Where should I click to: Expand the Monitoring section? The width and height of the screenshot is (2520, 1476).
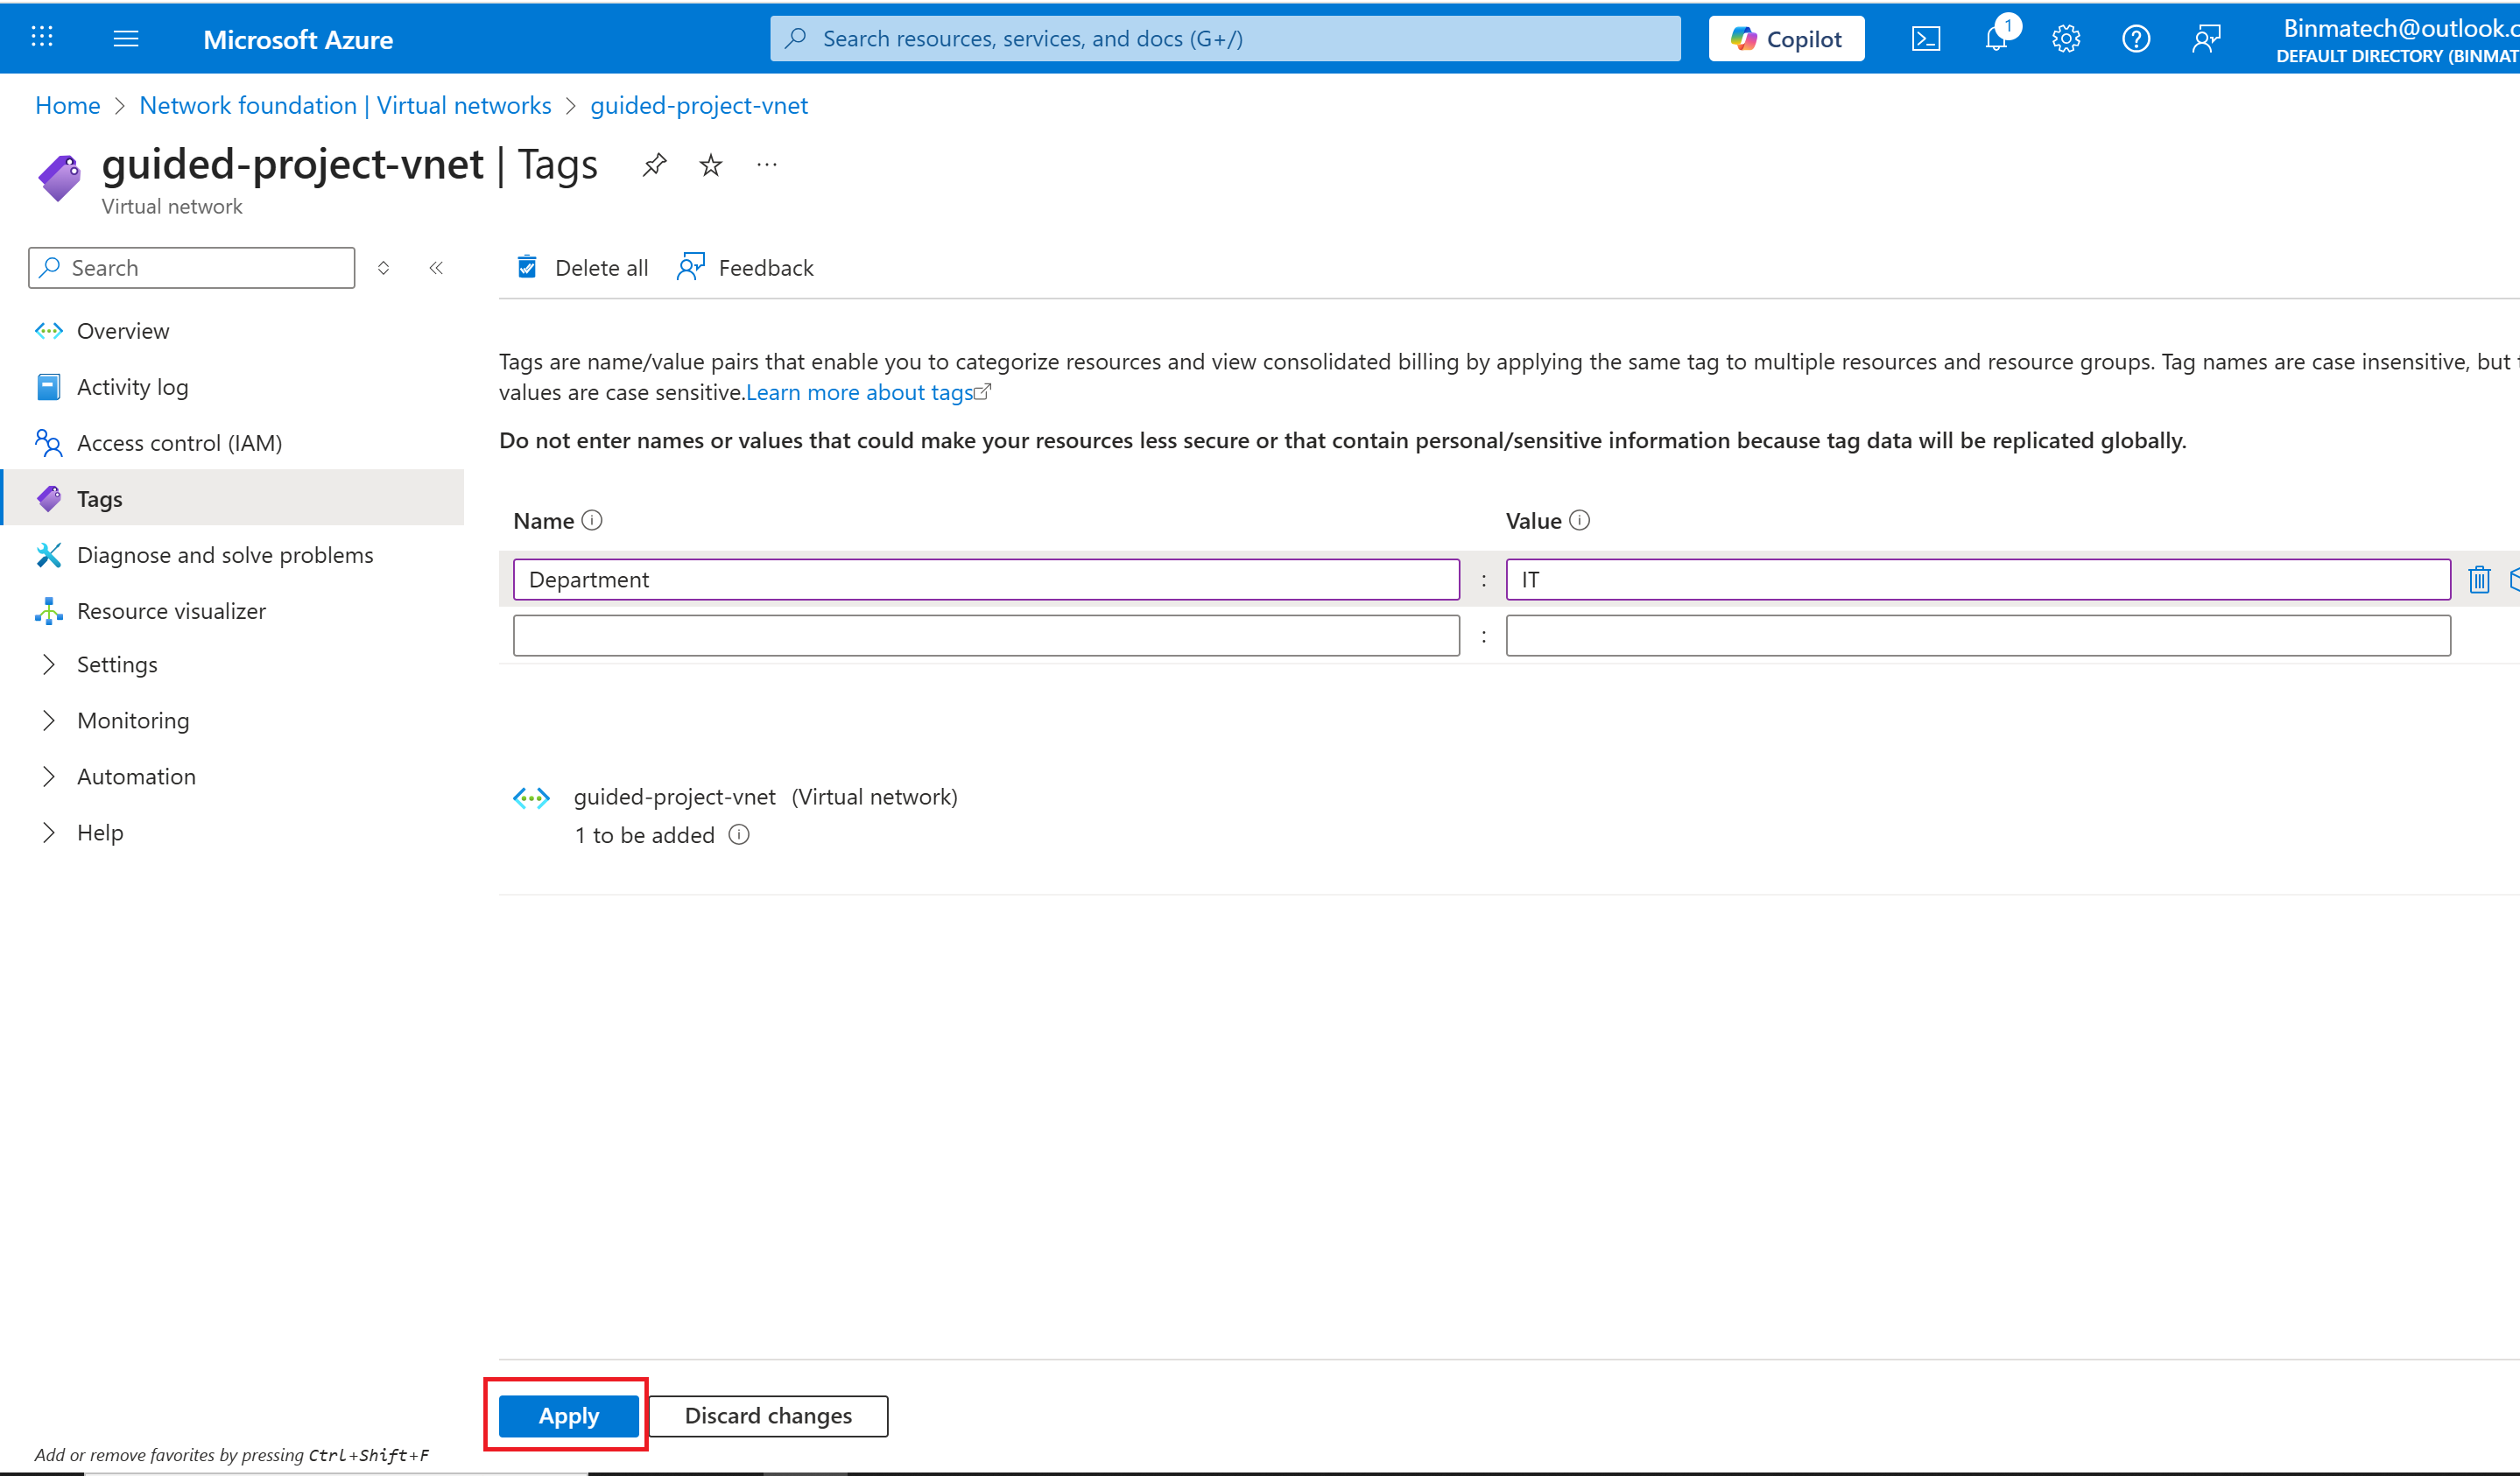coord(132,721)
